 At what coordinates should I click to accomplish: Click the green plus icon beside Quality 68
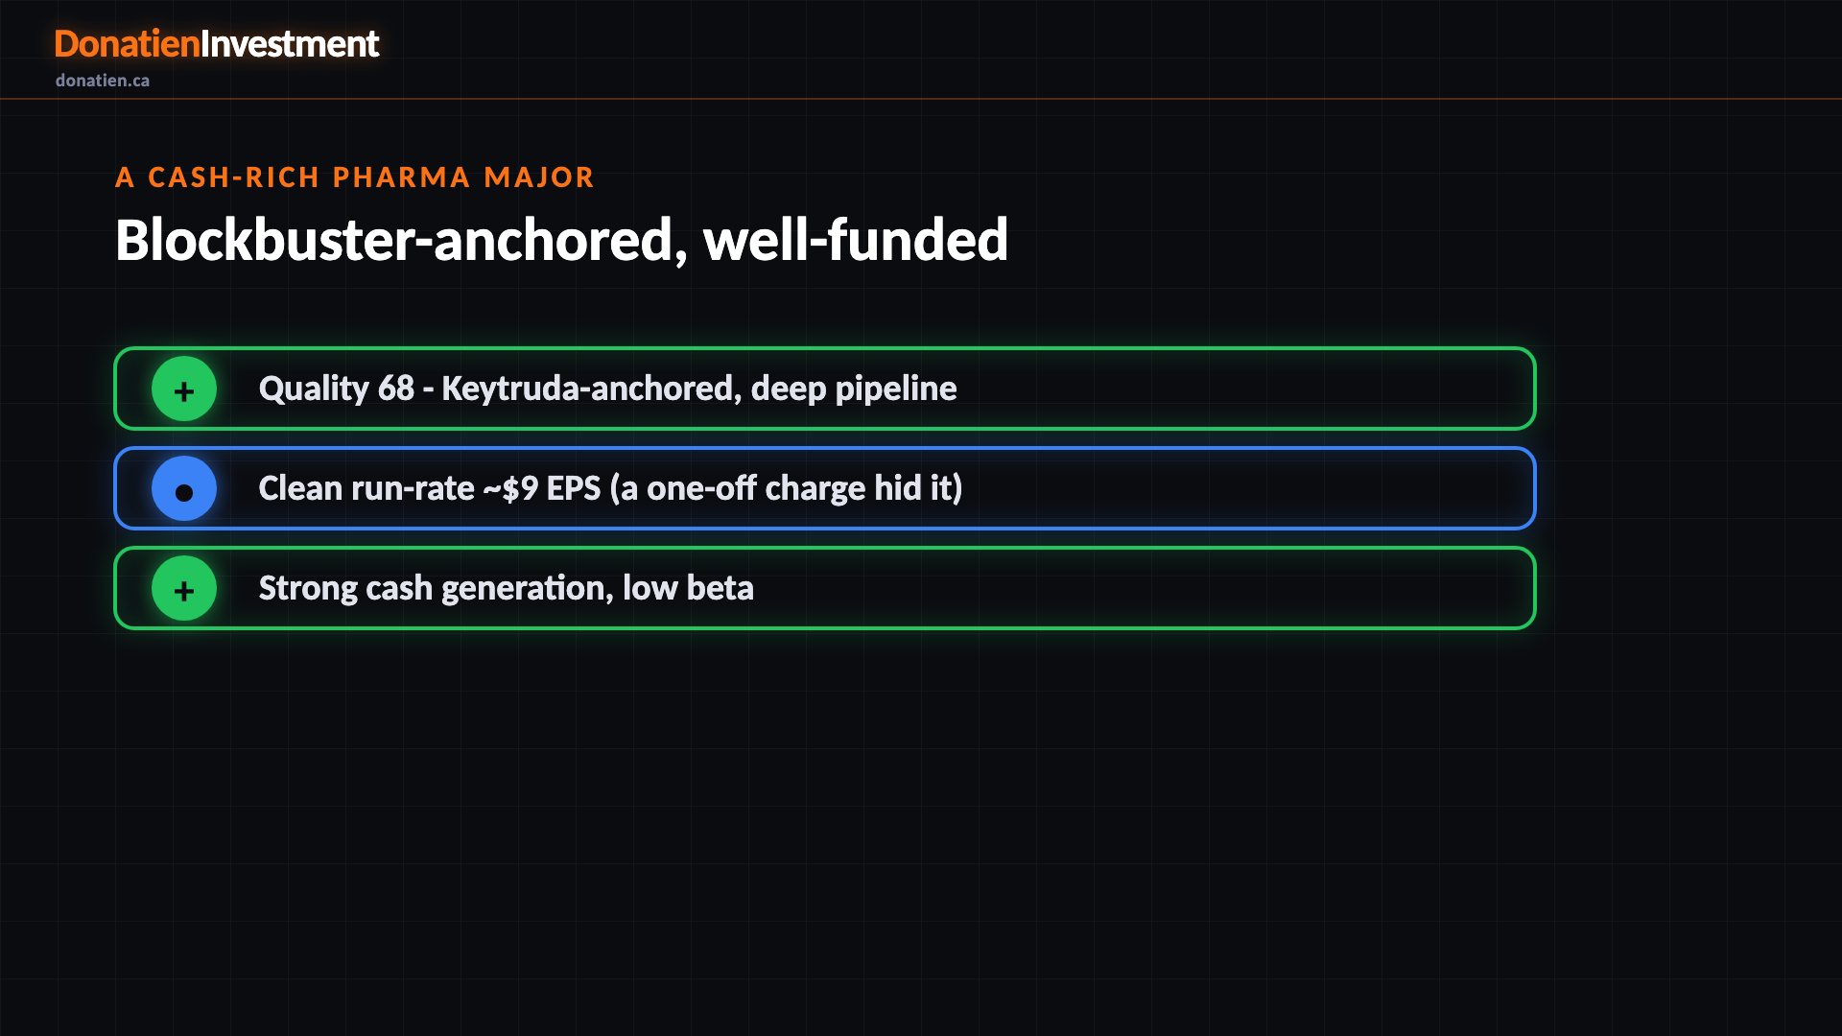[184, 388]
